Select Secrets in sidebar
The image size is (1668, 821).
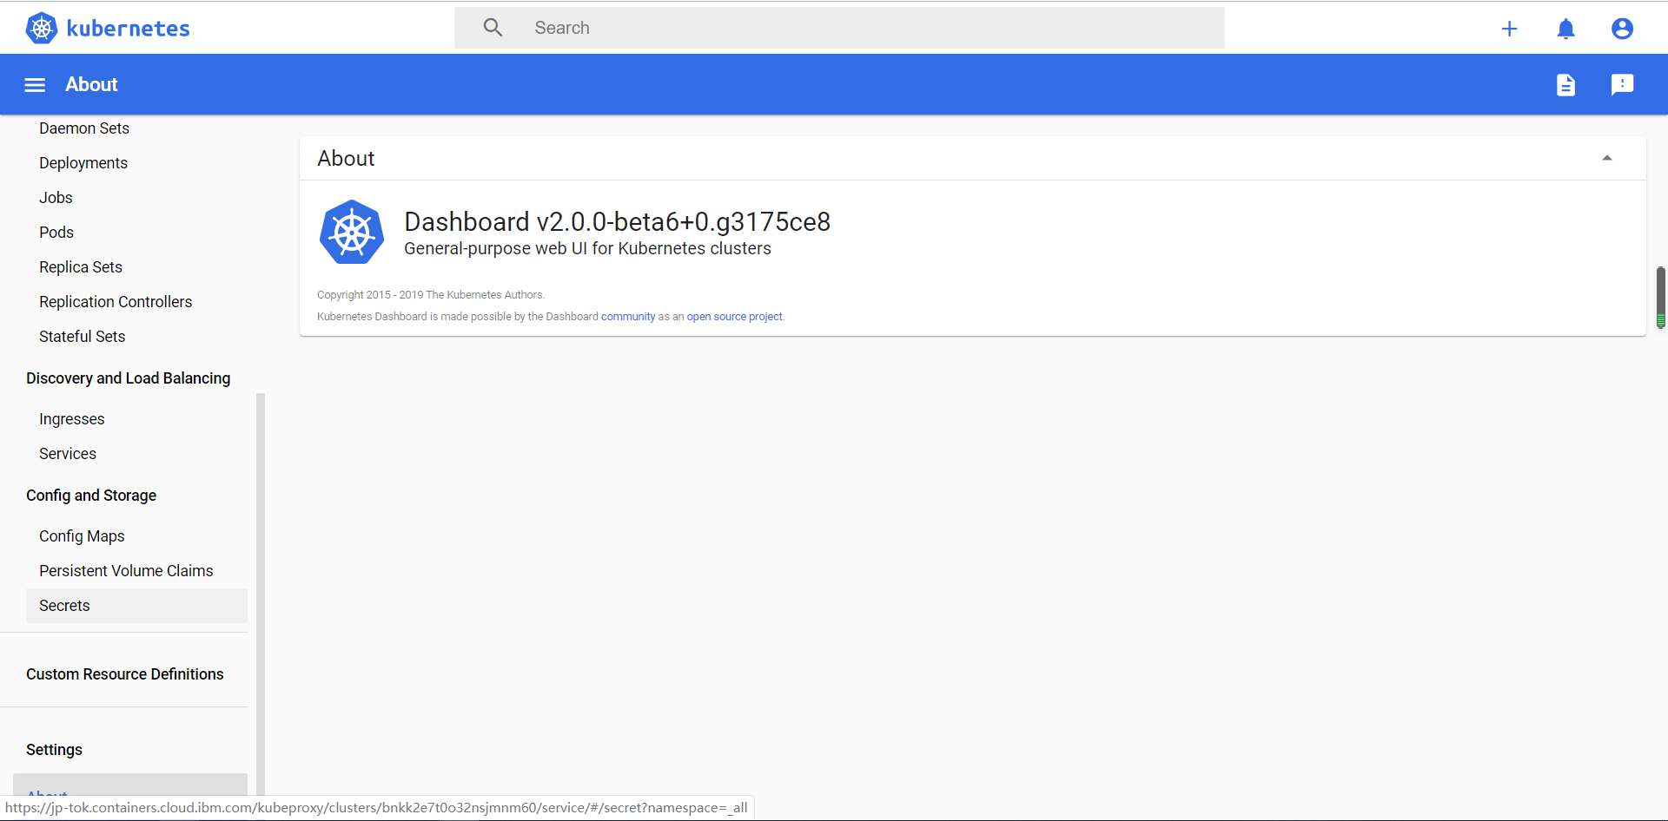(136, 606)
